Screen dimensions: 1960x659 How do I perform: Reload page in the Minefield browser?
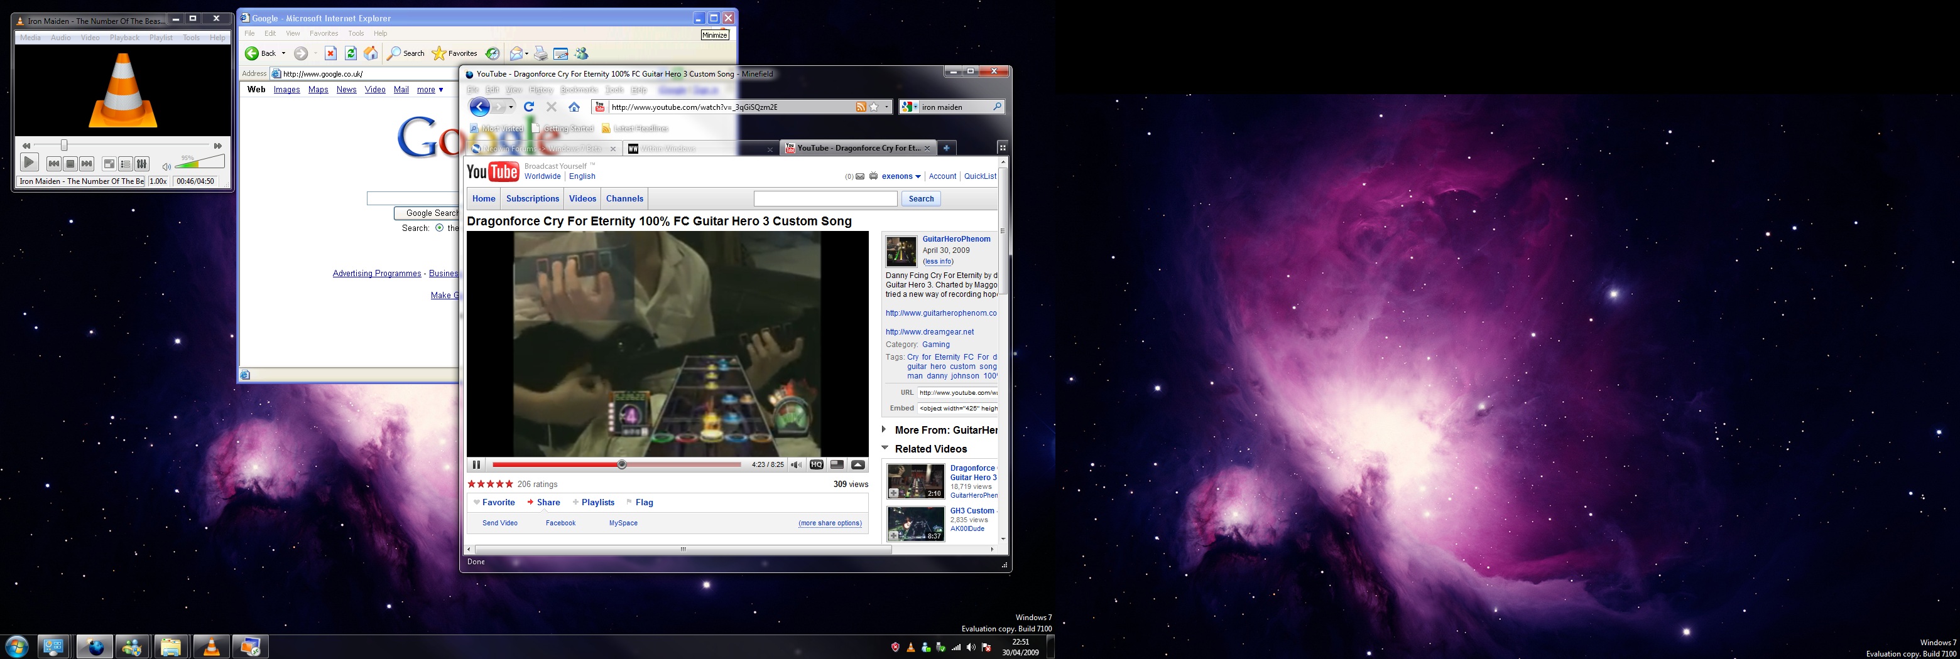pyautogui.click(x=529, y=107)
